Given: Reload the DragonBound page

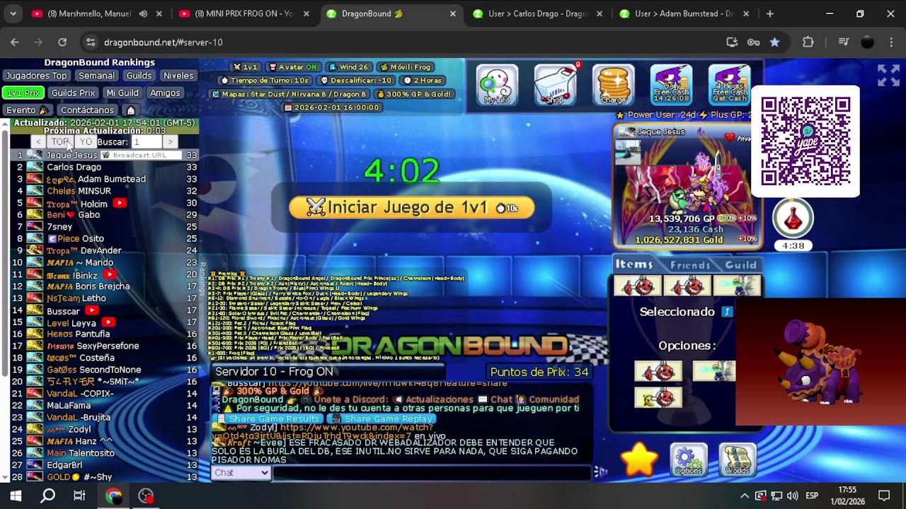Looking at the screenshot, I should pyautogui.click(x=62, y=42).
